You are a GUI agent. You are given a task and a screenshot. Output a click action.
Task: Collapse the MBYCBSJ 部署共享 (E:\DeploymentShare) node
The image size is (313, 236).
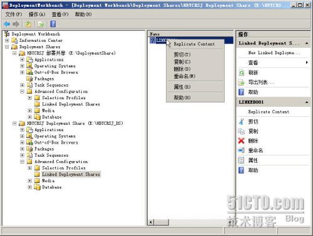click(x=14, y=53)
